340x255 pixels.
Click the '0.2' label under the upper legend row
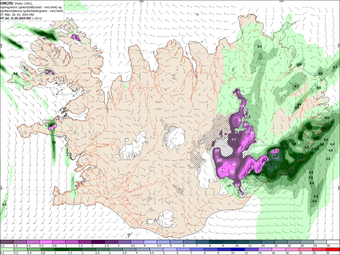(x=2, y=246)
